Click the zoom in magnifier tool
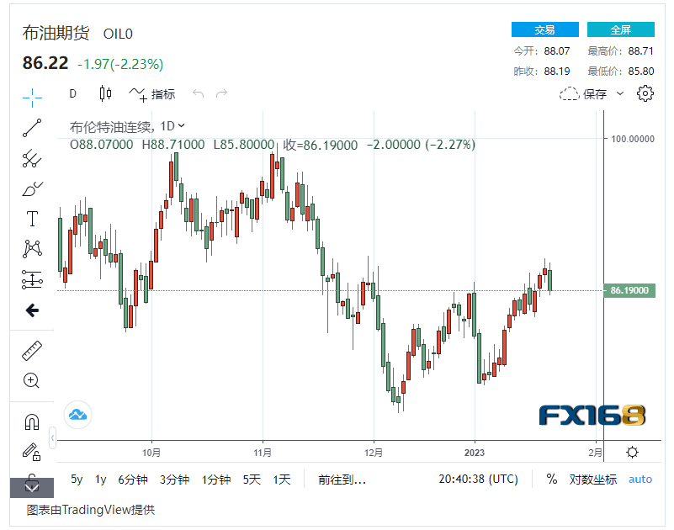Viewport: 674px width, 530px height. pyautogui.click(x=32, y=380)
